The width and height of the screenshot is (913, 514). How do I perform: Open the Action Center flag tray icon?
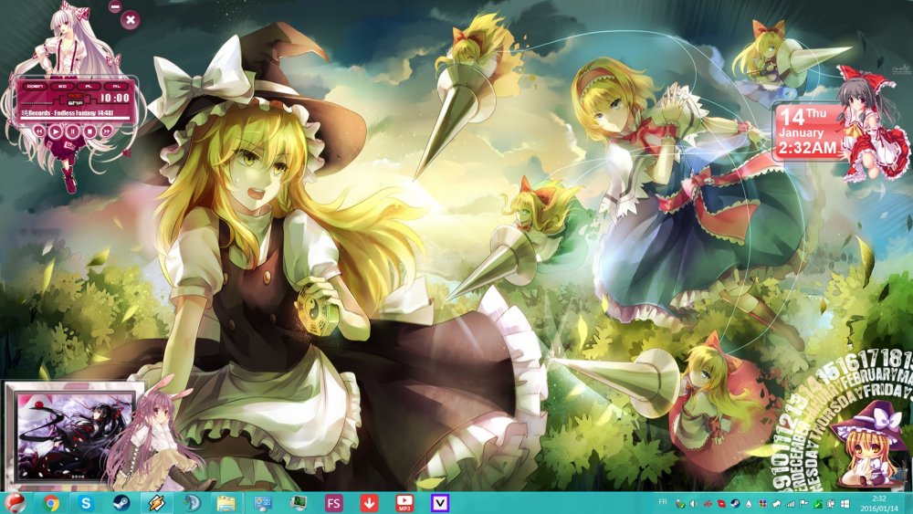(803, 504)
